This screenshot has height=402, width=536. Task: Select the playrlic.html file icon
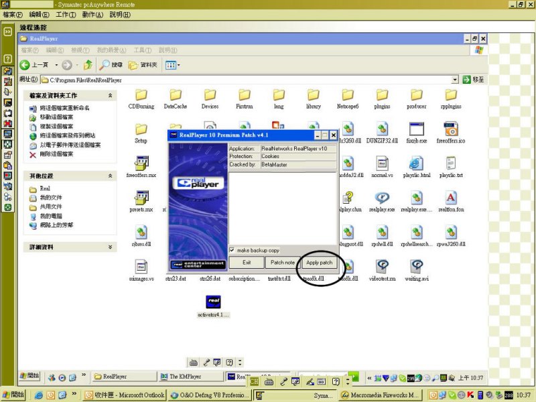(416, 163)
